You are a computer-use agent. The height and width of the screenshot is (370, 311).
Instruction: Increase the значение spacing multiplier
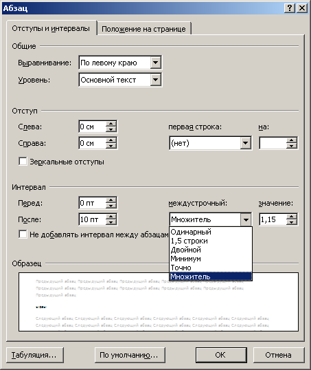(292, 217)
